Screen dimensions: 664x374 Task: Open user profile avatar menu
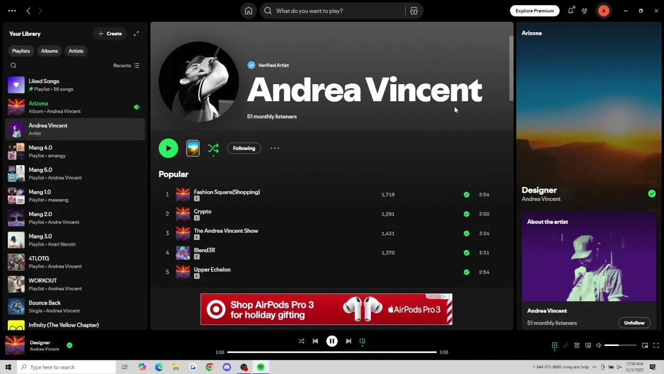tap(603, 11)
